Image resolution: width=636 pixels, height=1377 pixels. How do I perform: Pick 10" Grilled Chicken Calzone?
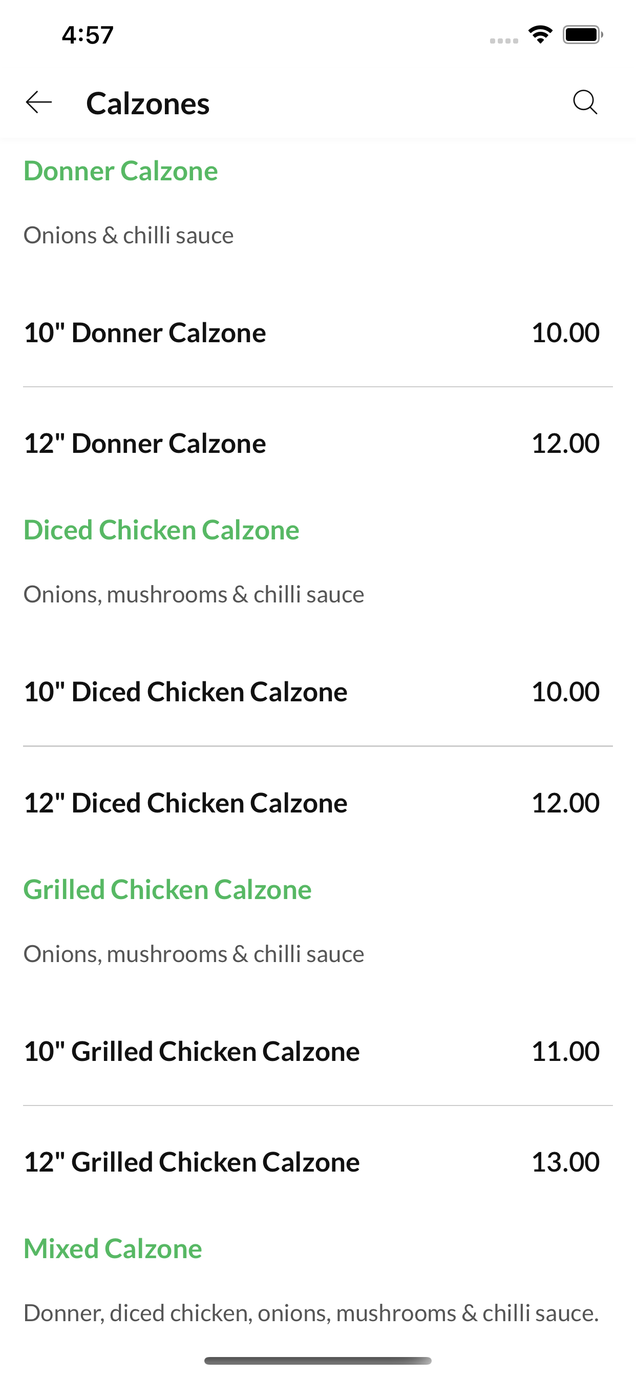pyautogui.click(x=318, y=1051)
